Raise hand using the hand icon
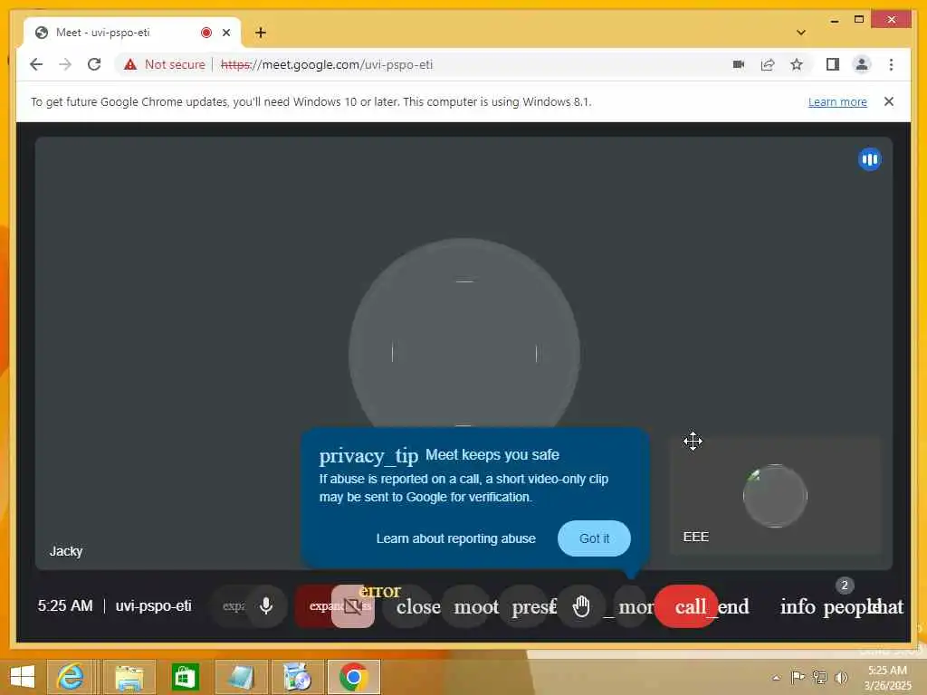 [582, 606]
